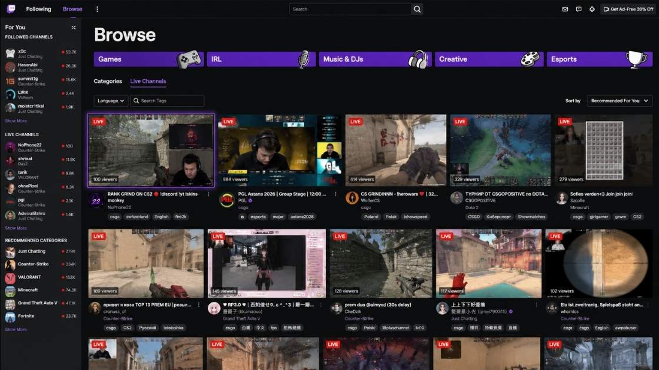Open Just Chatting category icon
This screenshot has width=659, height=370.
(x=10, y=252)
